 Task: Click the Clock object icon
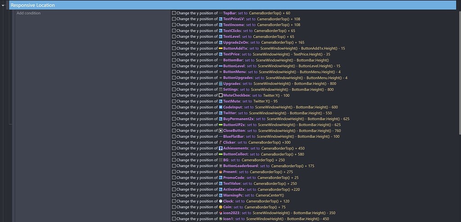(x=221, y=201)
